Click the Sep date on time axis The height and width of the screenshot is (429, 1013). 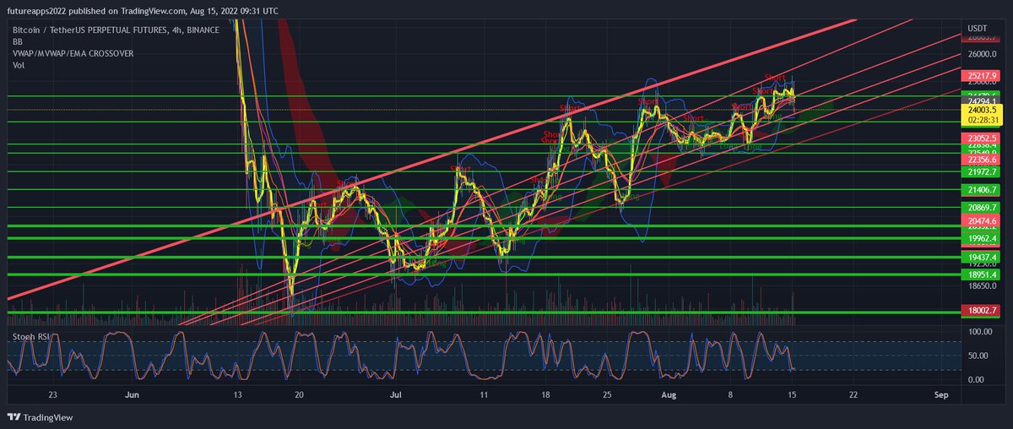click(940, 394)
